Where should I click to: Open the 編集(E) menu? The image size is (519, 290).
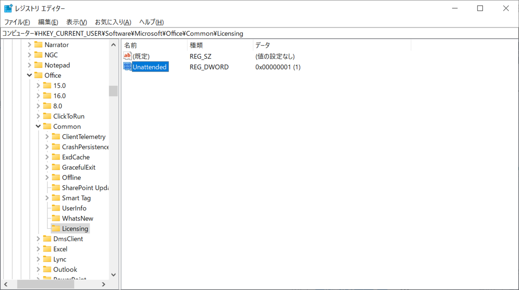click(48, 22)
